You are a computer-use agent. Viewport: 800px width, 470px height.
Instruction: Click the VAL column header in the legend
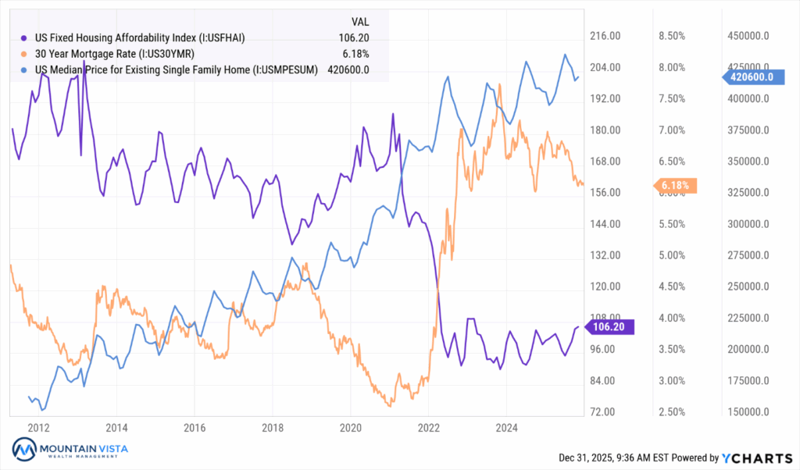[x=360, y=20]
